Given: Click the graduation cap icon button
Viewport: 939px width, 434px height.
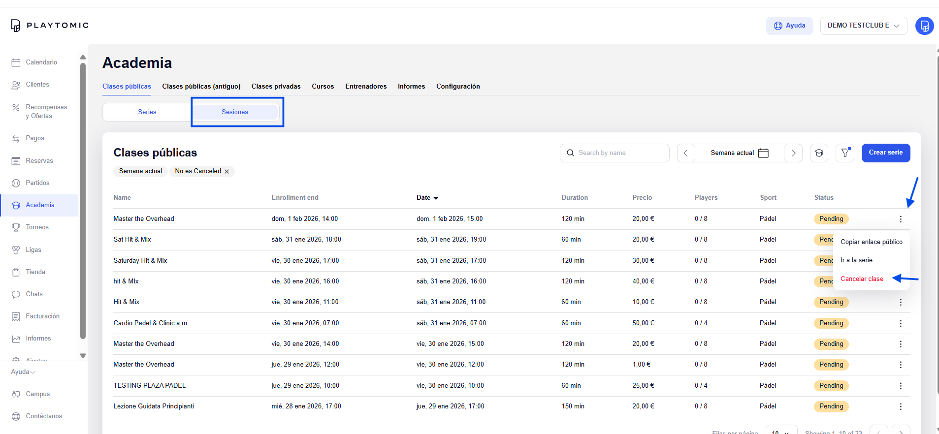Looking at the screenshot, I should click(819, 153).
